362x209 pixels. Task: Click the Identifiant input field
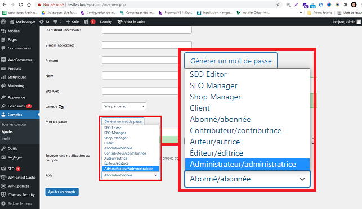click(147, 30)
